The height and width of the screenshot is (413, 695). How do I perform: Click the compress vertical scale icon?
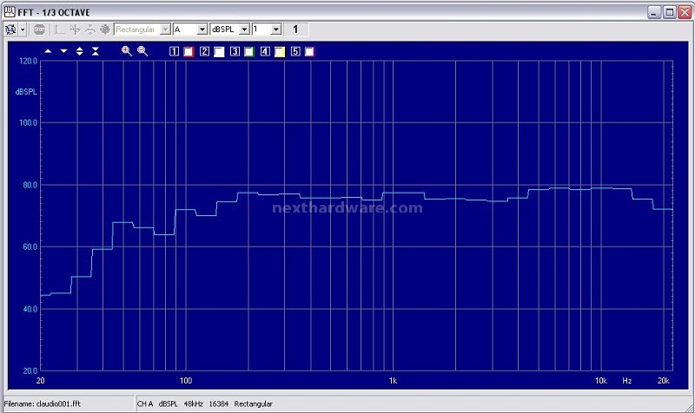96,51
